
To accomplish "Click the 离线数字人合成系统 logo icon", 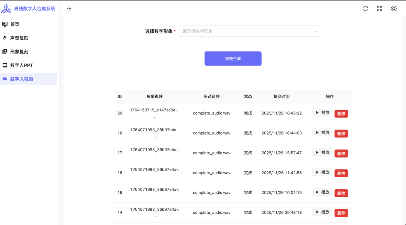I will click(x=6, y=8).
